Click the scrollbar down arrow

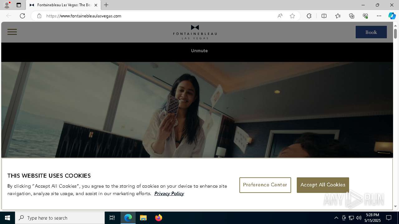click(x=395, y=206)
